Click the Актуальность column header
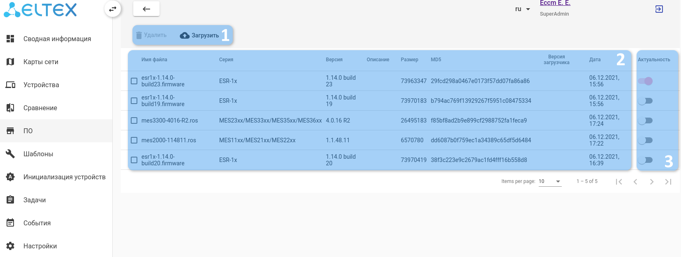Image resolution: width=681 pixels, height=257 pixels. point(654,60)
